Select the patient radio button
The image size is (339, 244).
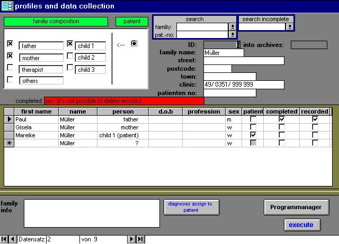(x=134, y=44)
